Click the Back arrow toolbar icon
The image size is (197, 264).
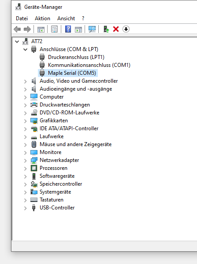click(17, 29)
